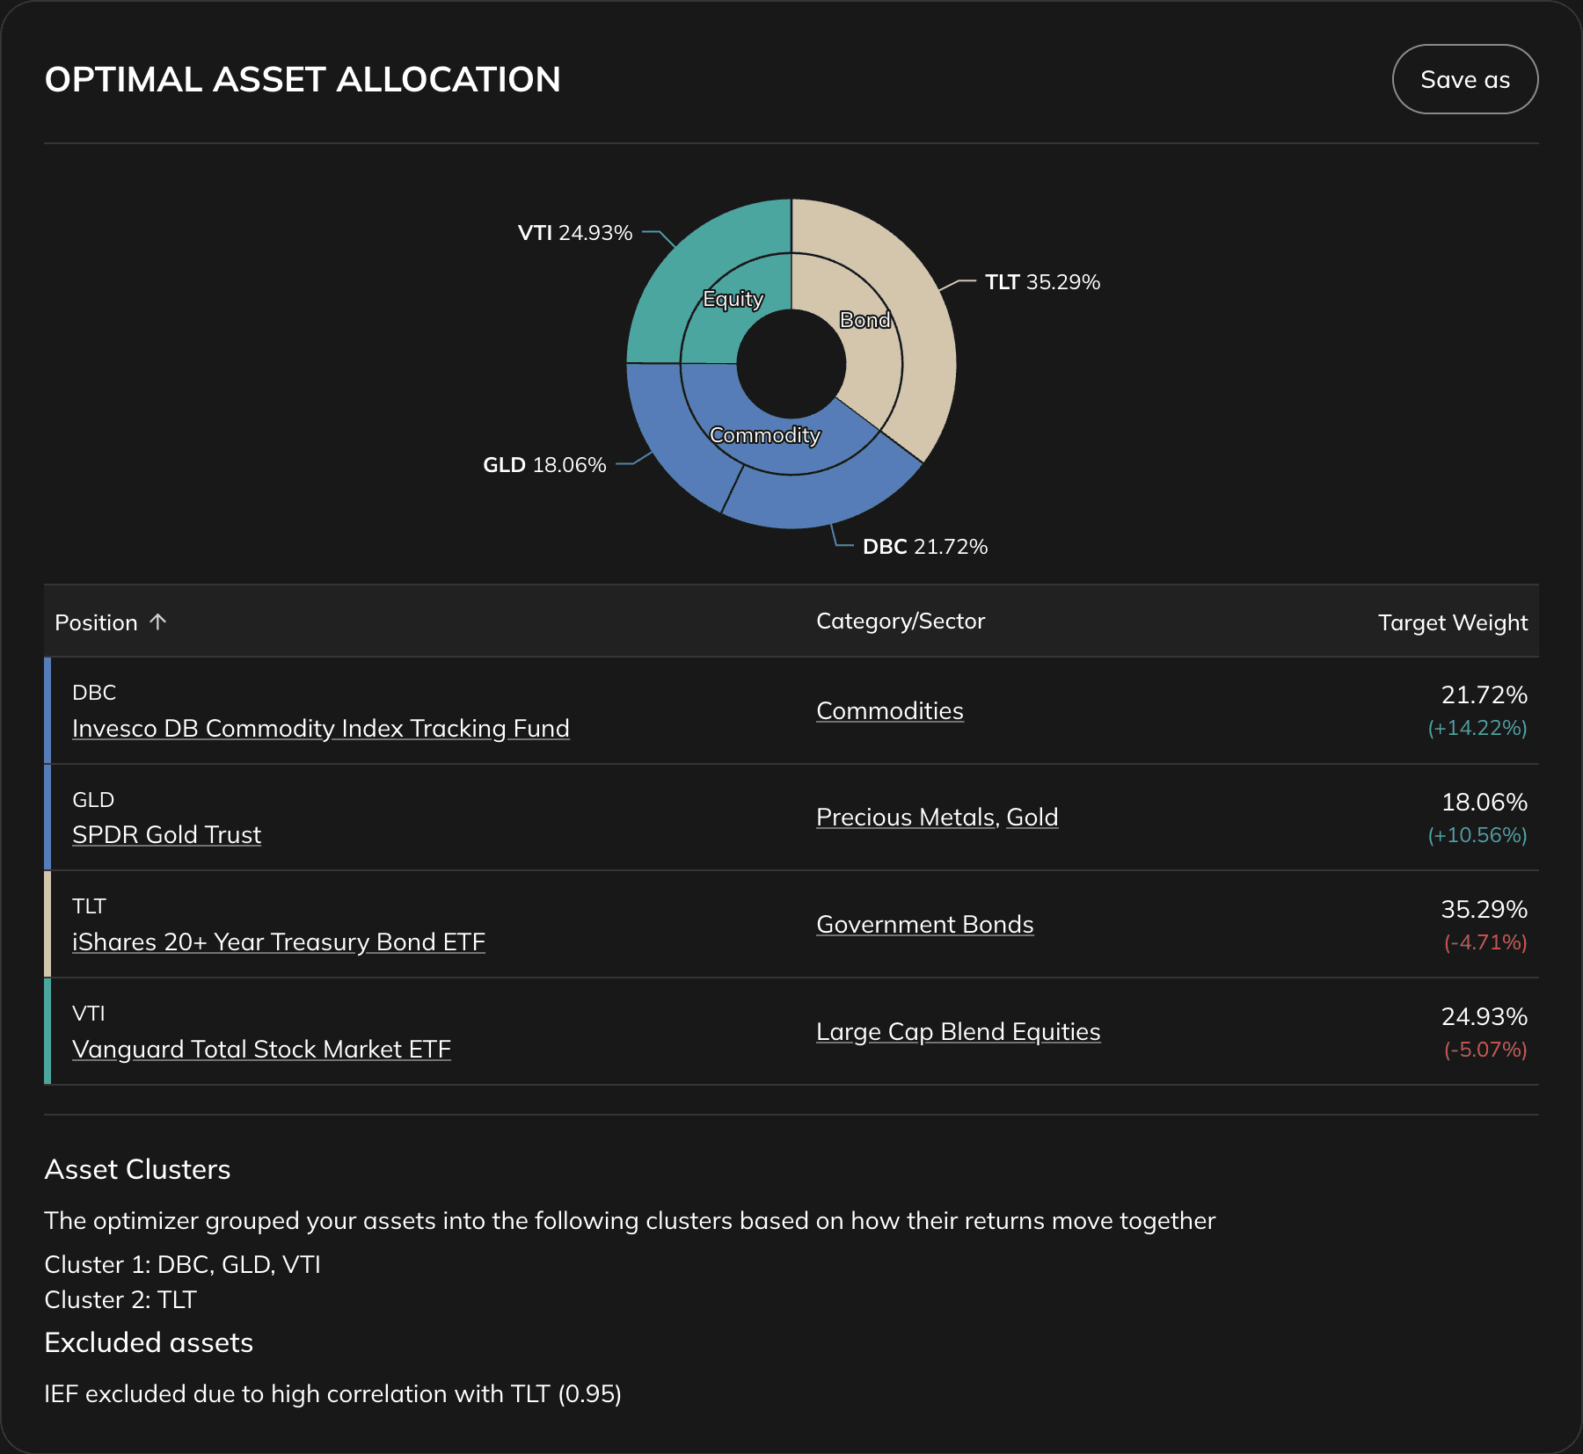
Task: Expand the Excluded assets section
Action: pyautogui.click(x=149, y=1342)
